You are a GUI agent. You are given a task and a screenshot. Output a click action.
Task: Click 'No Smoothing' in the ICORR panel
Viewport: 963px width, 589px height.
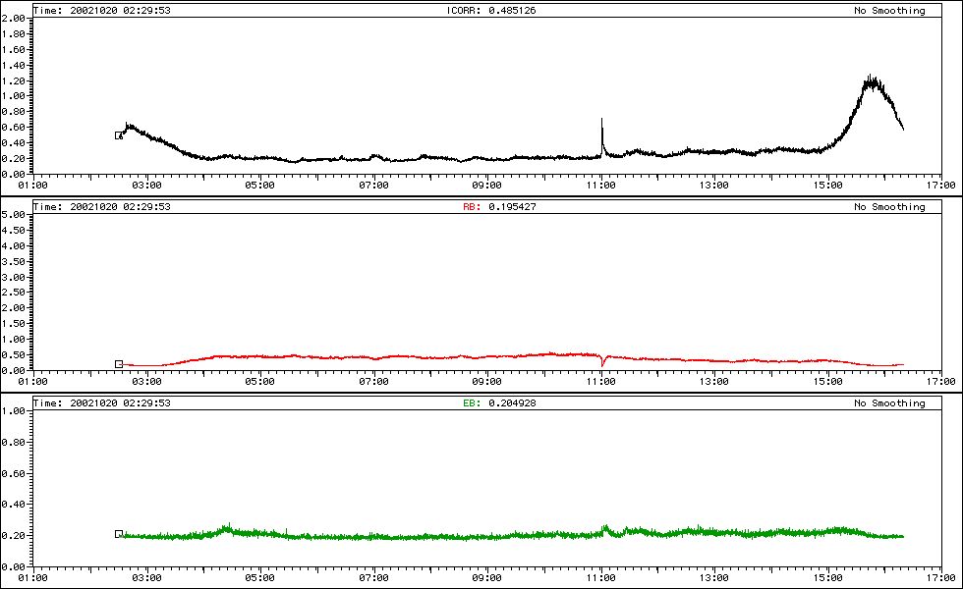pos(889,11)
